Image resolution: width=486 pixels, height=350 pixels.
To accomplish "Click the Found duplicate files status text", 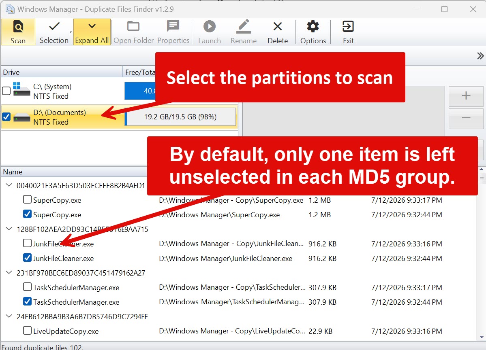I will point(43,347).
